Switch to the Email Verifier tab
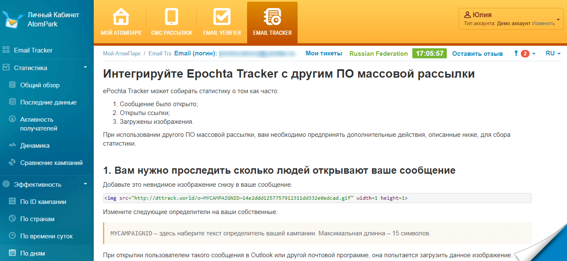The width and height of the screenshot is (567, 261). point(222,22)
